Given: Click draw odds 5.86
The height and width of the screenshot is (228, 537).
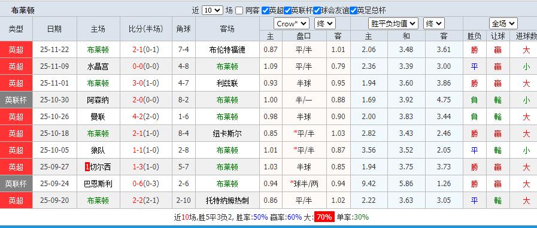Looking at the screenshot, I should click(x=406, y=184).
